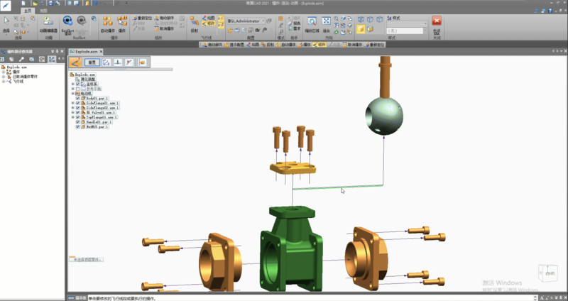
Task: Uncheck the Valve01.asm:1 checkbox
Action: (x=78, y=113)
